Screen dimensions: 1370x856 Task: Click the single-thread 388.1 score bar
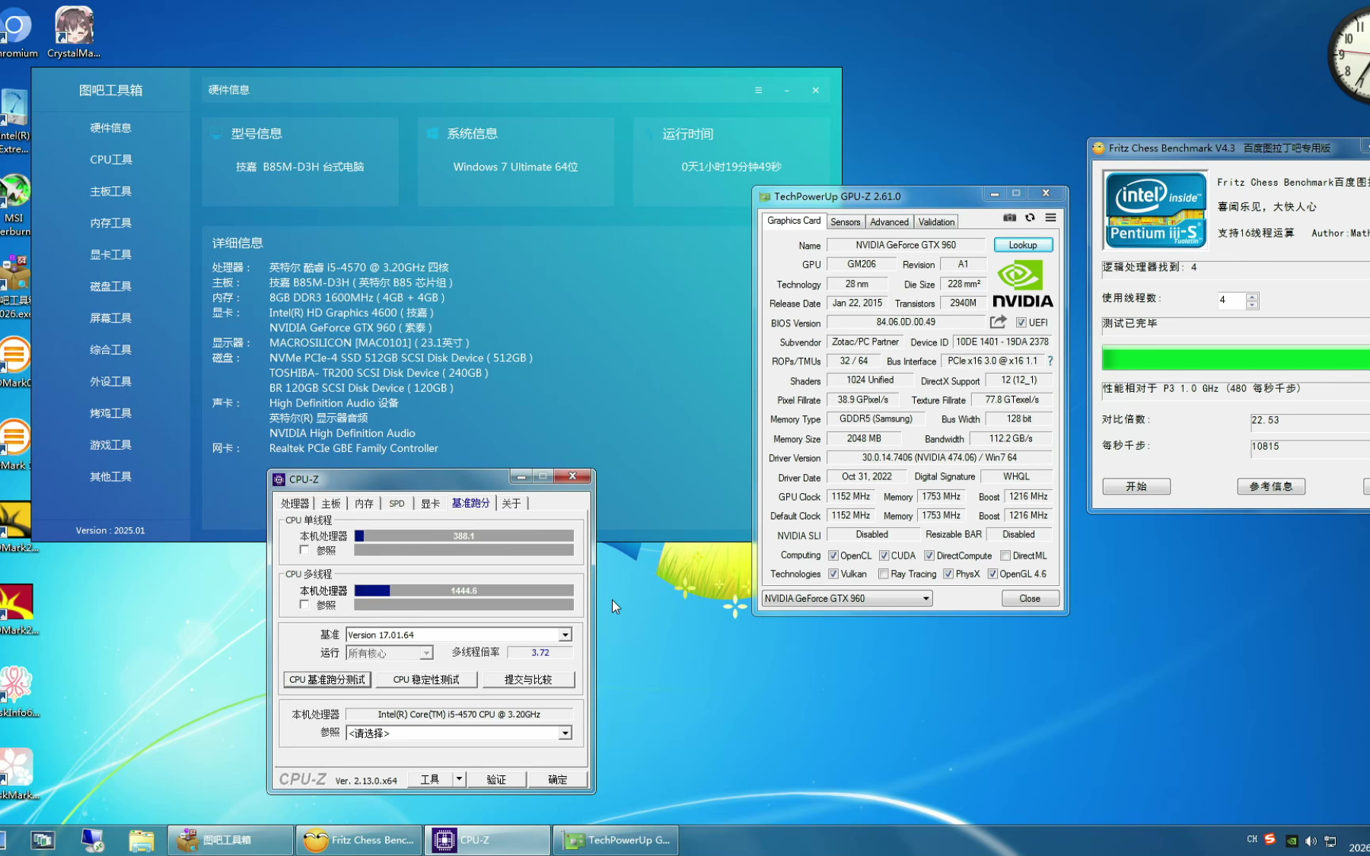coord(464,536)
